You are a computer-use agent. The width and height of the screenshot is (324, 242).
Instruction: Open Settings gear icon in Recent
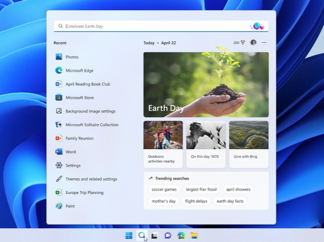(x=59, y=165)
